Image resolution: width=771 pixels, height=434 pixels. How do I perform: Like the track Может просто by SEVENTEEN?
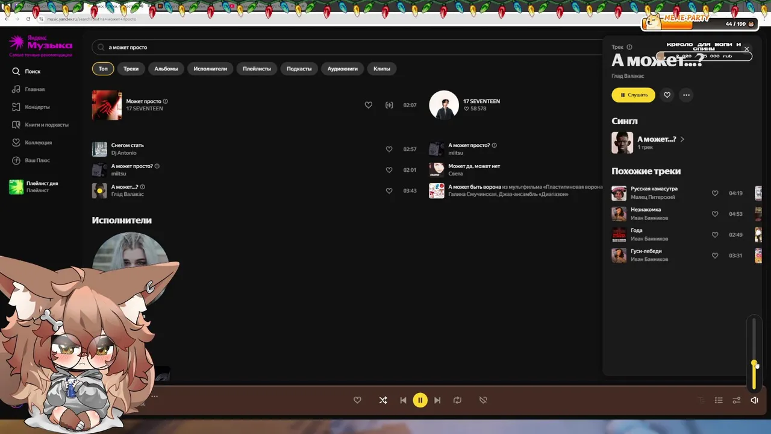[369, 105]
